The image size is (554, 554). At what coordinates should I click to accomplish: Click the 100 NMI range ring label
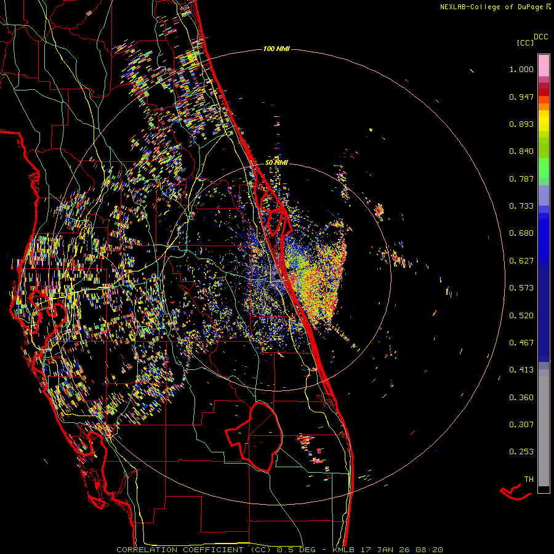pyautogui.click(x=276, y=49)
